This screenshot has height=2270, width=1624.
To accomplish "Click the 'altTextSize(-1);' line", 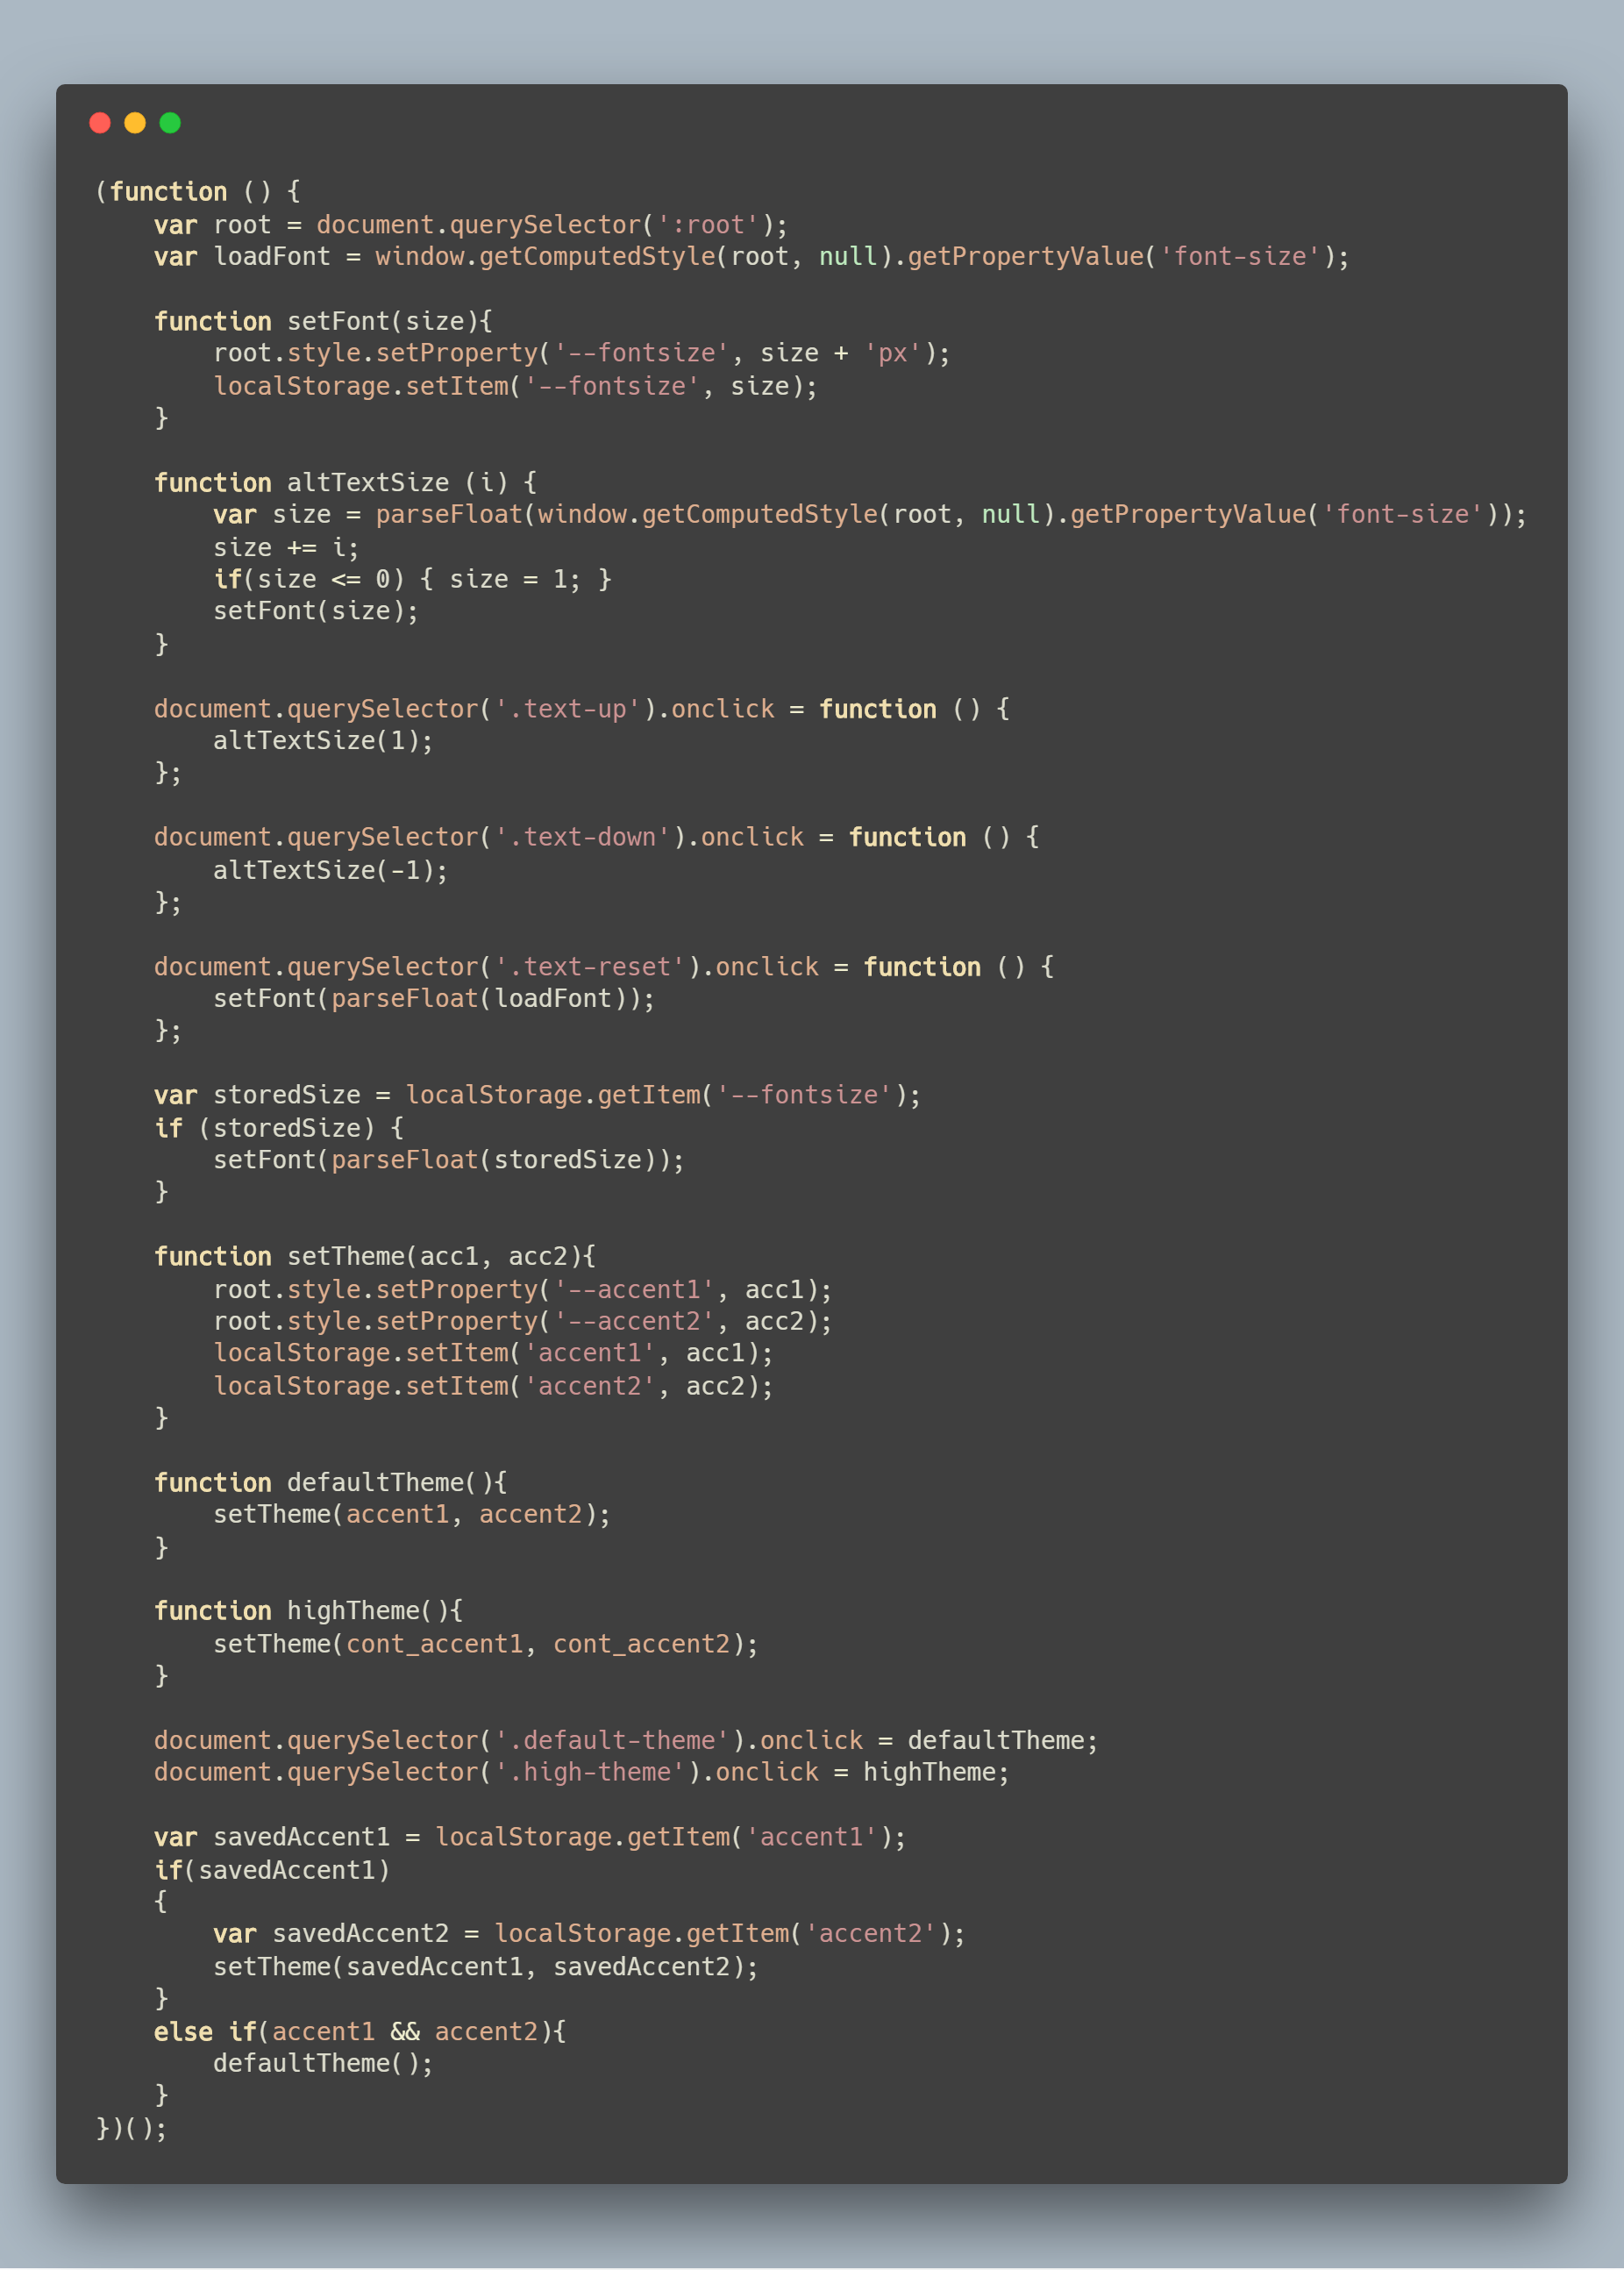I will click(331, 870).
